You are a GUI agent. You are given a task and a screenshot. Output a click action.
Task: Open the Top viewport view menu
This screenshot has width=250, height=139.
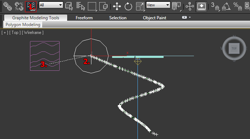pyautogui.click(x=15, y=33)
